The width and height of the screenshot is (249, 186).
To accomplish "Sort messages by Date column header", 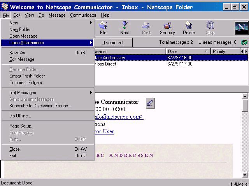I will [x=188, y=52].
